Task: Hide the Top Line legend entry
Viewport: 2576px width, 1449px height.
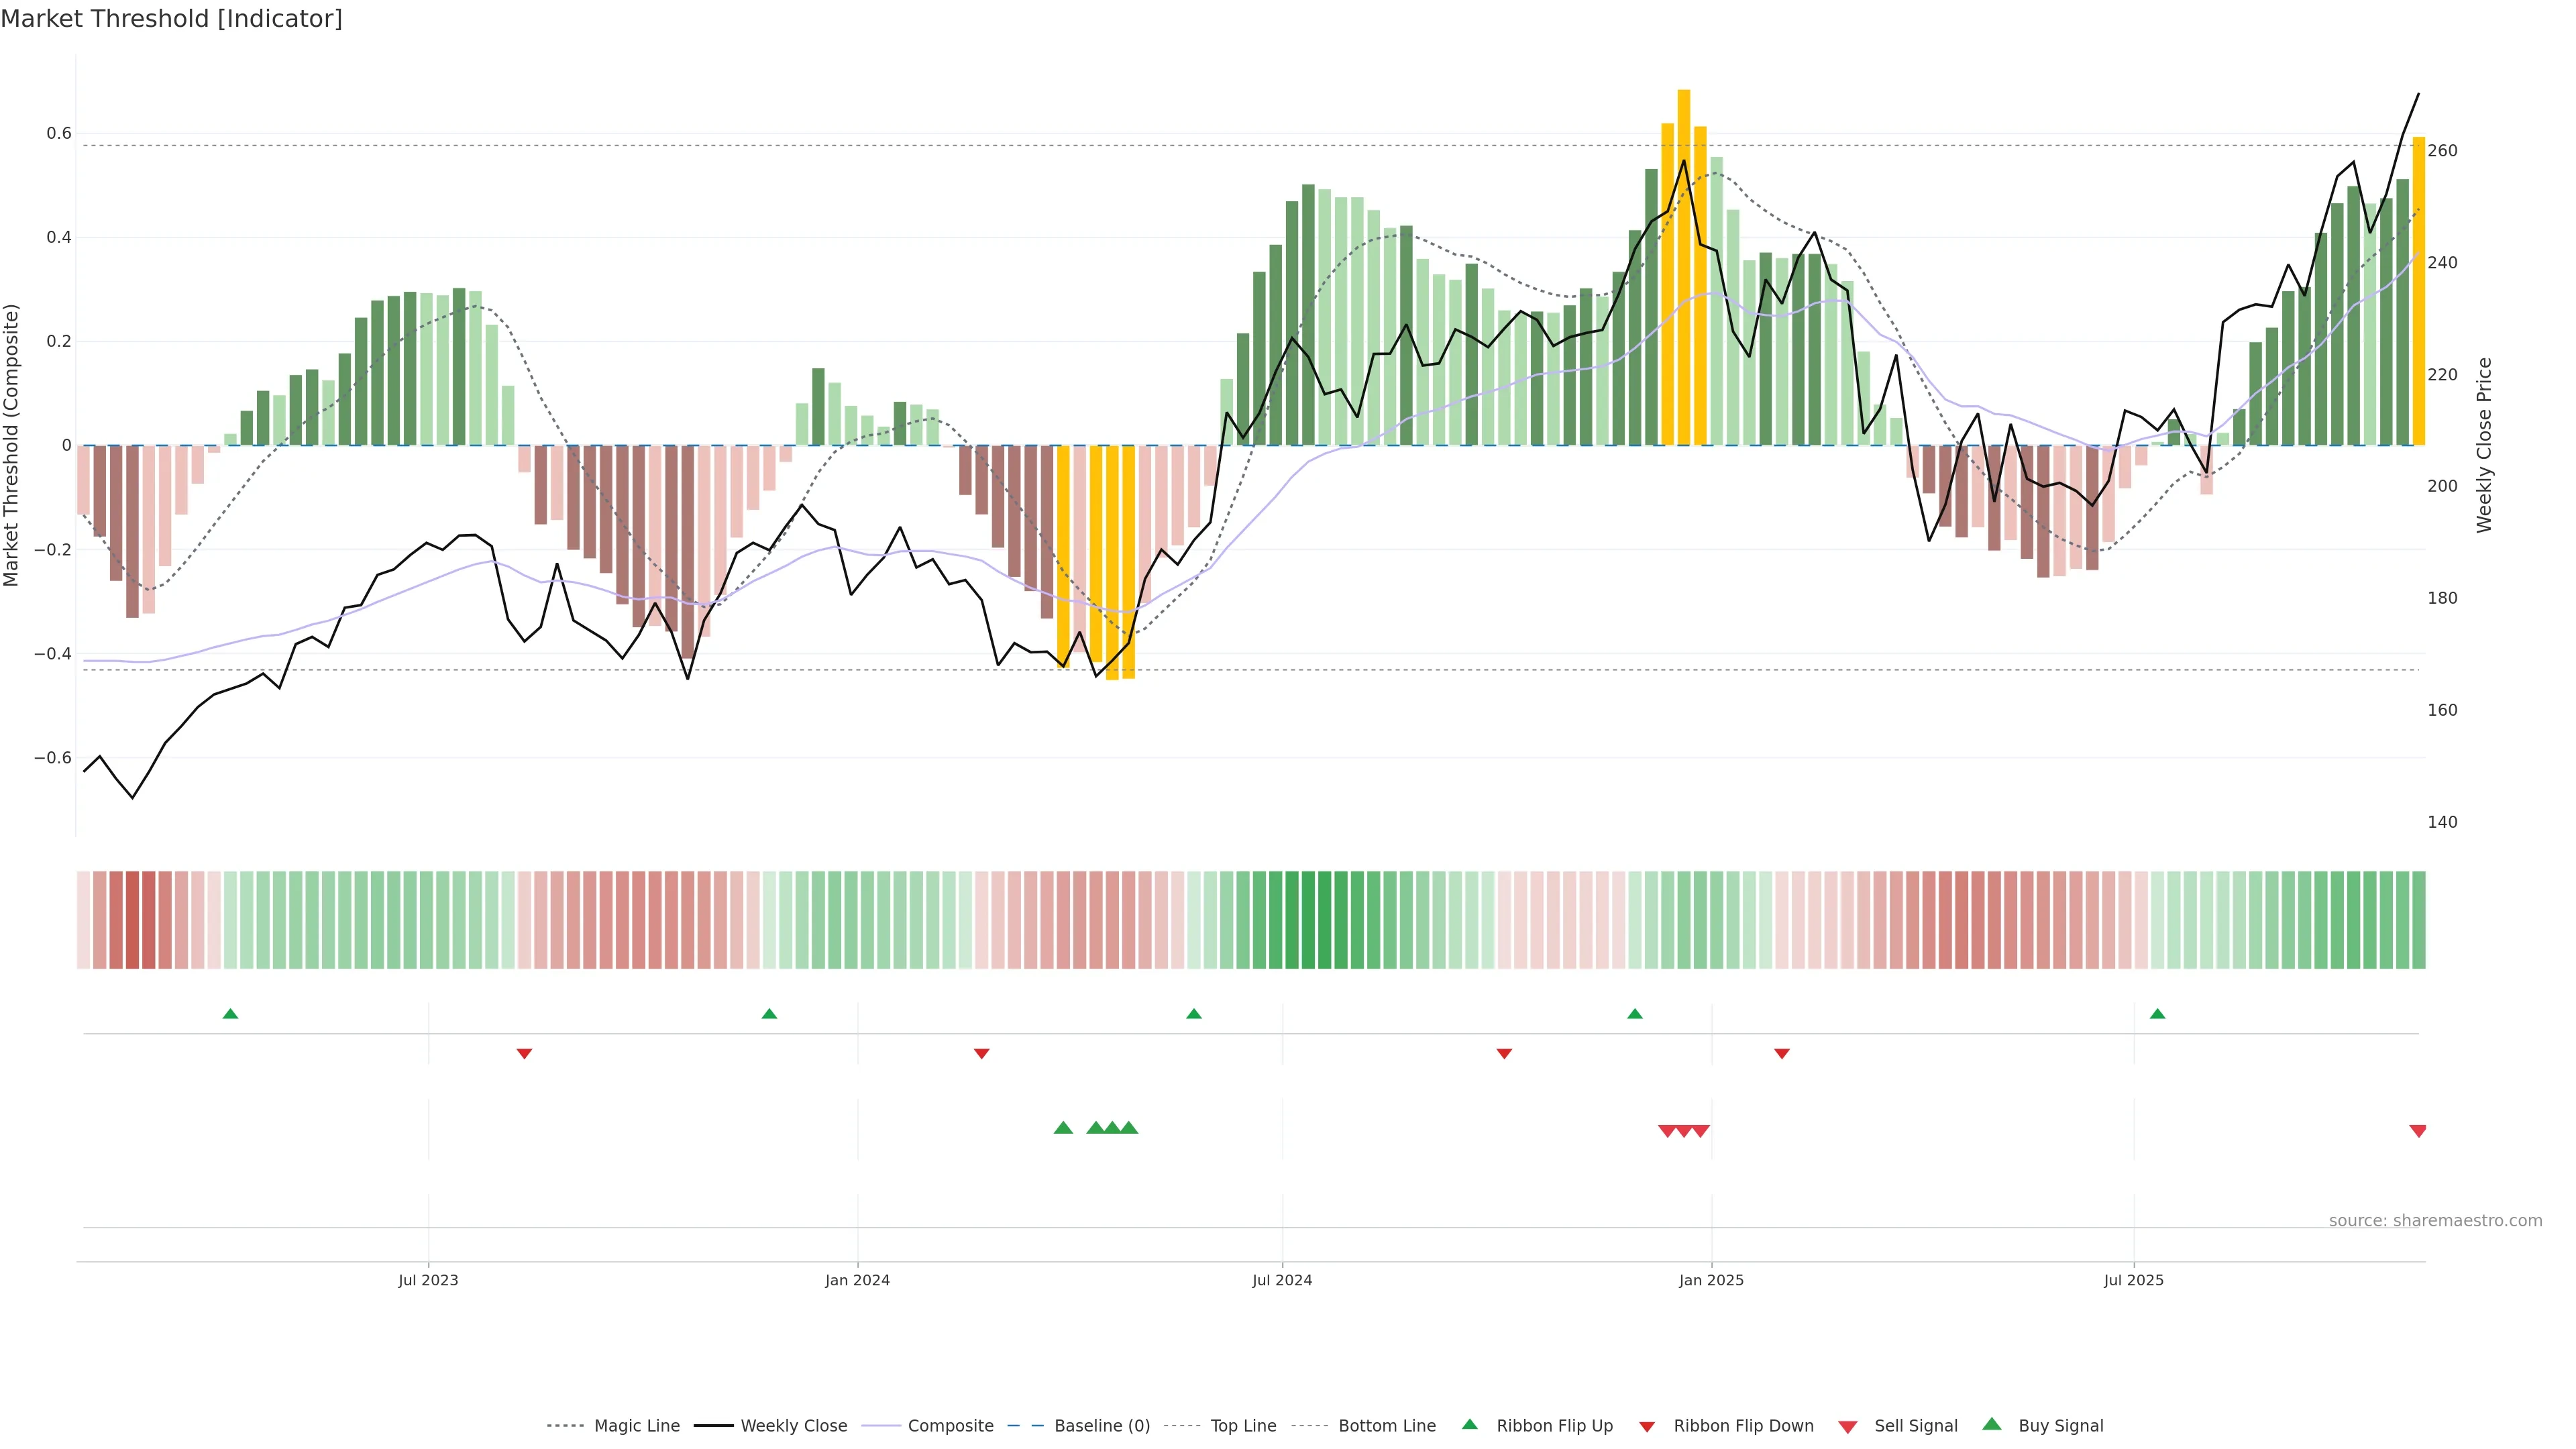Action: click(1243, 1426)
